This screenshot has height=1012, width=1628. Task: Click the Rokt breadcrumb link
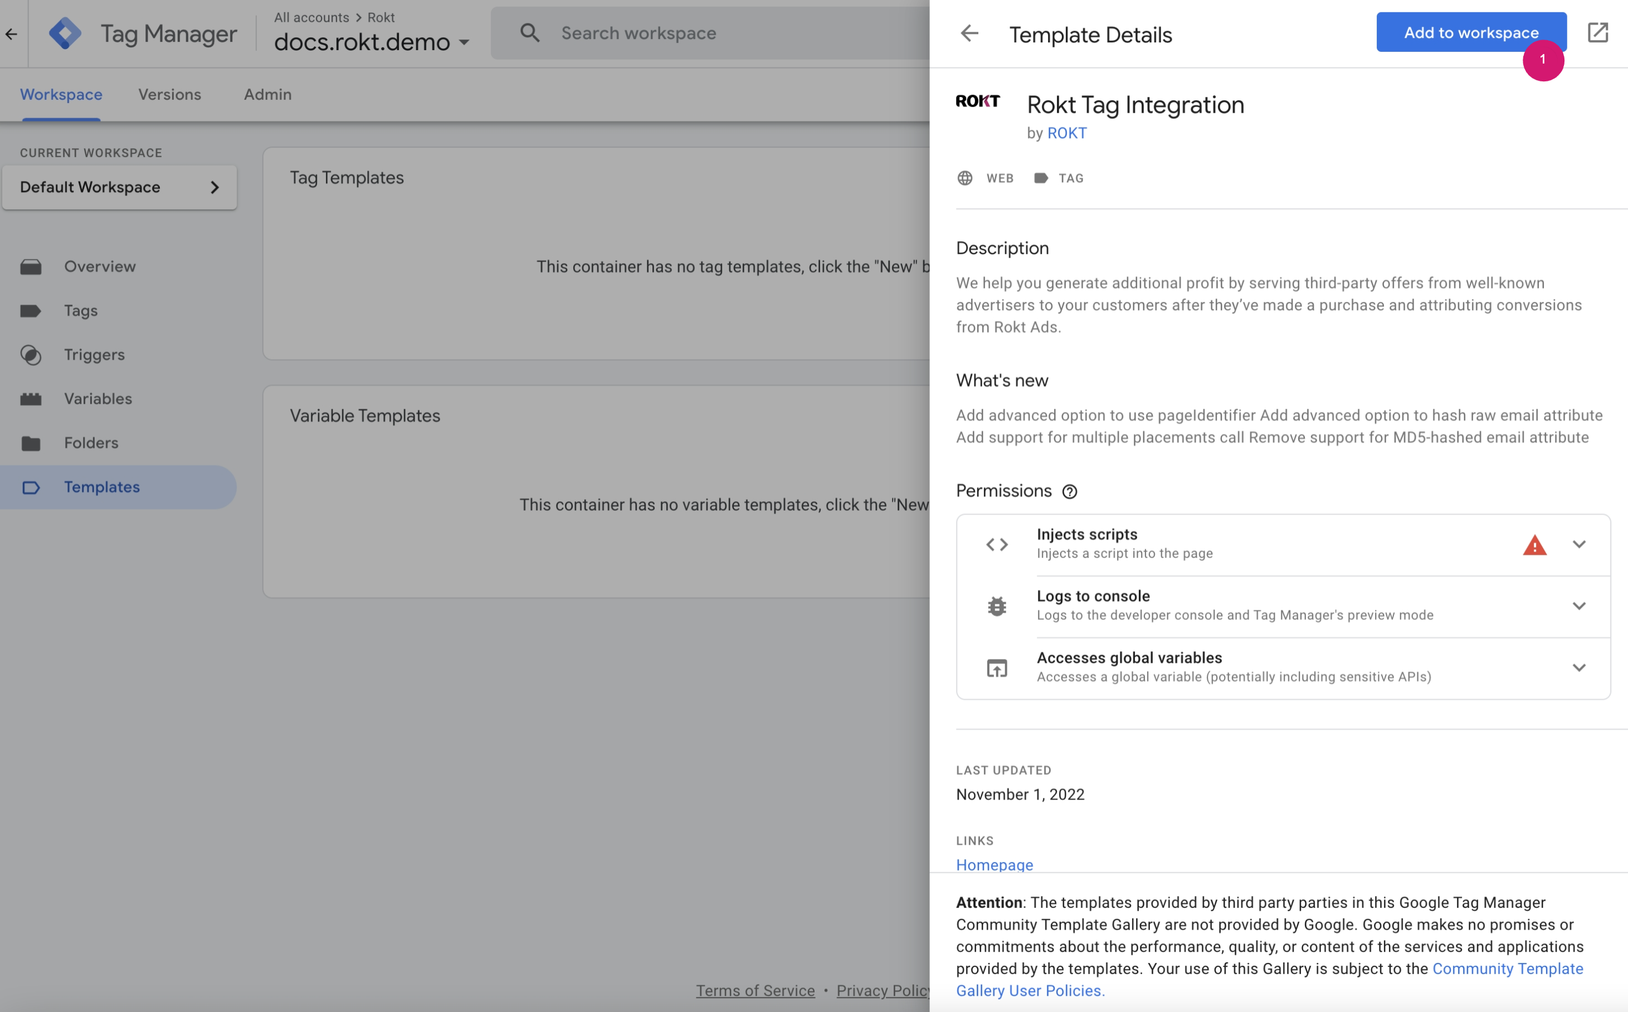(x=381, y=17)
